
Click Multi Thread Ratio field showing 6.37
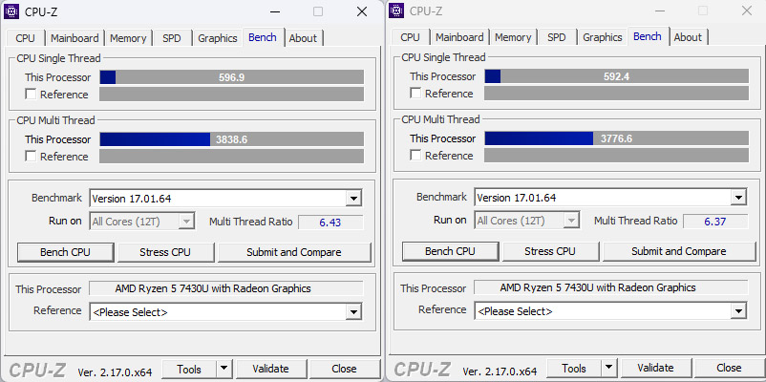(x=715, y=222)
